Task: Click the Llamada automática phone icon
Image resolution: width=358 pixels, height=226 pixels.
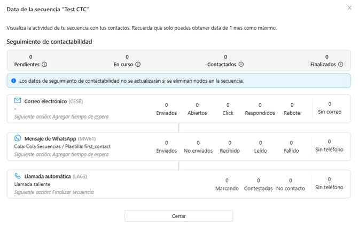Action: tap(18, 176)
